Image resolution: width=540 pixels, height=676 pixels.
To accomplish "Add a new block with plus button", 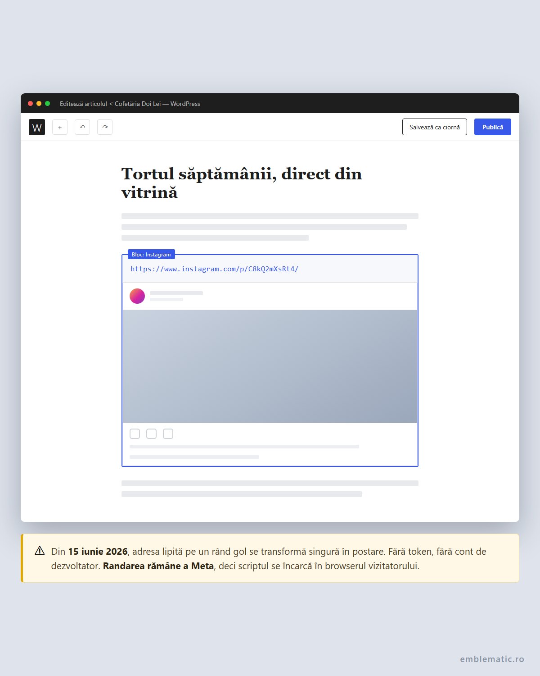I will click(60, 127).
